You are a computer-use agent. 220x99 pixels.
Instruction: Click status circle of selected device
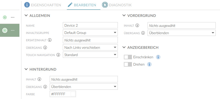5,30
